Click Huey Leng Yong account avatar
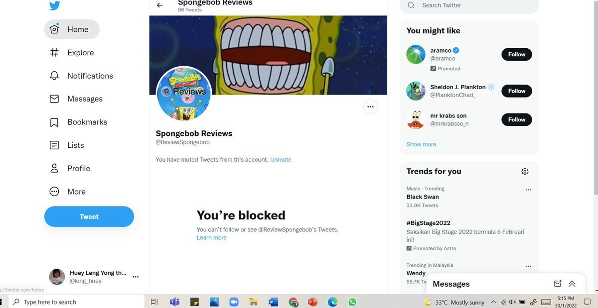The image size is (598, 308). tap(57, 277)
